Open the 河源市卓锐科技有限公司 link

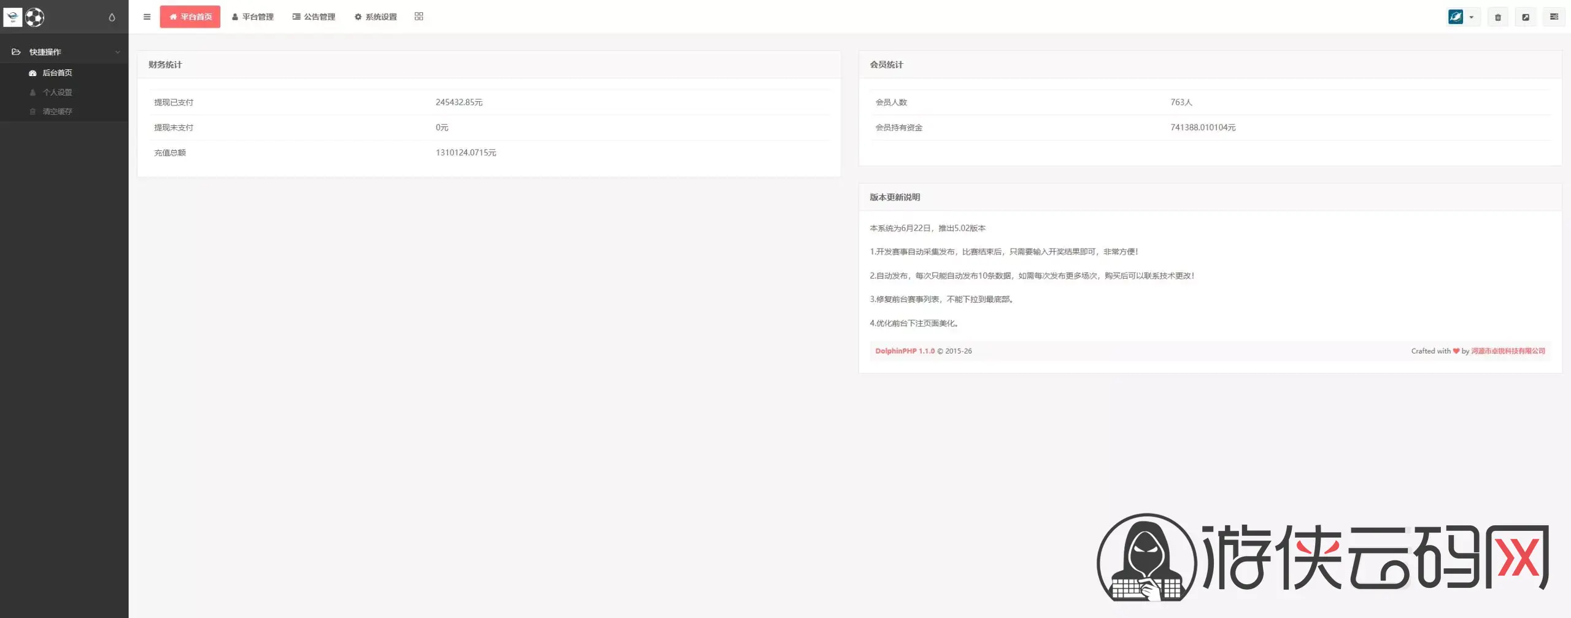[x=1508, y=351]
